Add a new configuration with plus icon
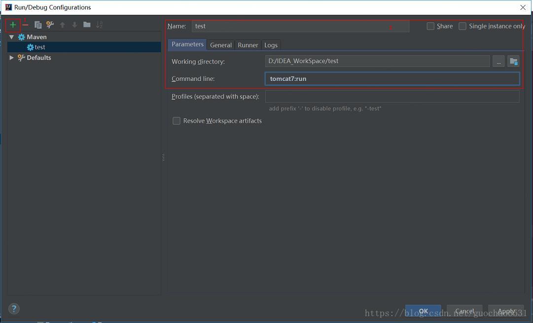Viewport: 533px width, 323px height. [13, 25]
